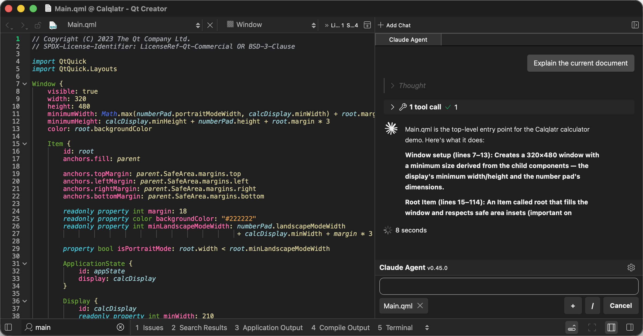Click the wrench icon of tool call
The height and width of the screenshot is (336, 643).
coord(403,107)
